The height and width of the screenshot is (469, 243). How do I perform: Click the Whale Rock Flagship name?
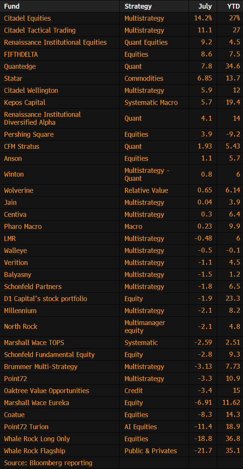(34, 451)
